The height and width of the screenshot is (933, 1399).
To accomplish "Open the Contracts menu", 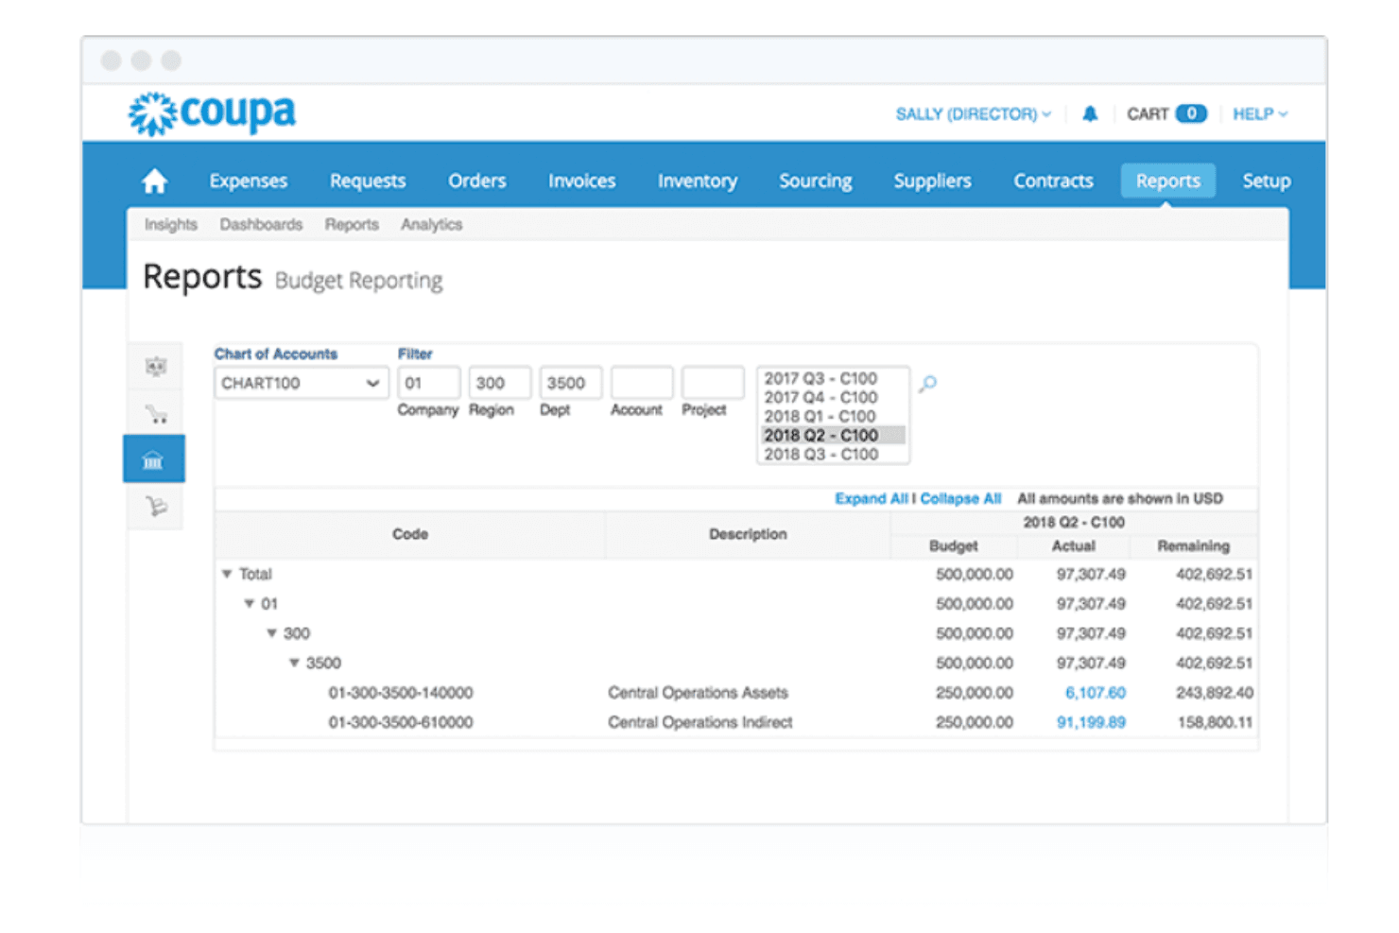I will tap(1054, 181).
